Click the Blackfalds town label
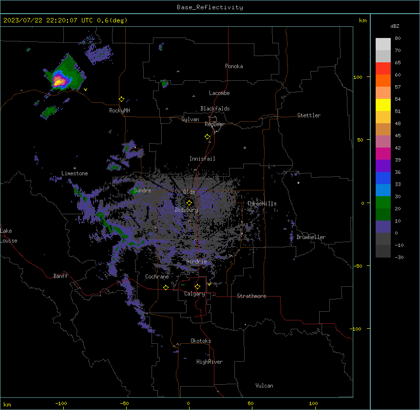420x410 pixels. coord(215,109)
